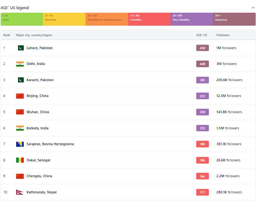This screenshot has width=257, height=201.
Task: Click the Followers column header
Action: (223, 35)
